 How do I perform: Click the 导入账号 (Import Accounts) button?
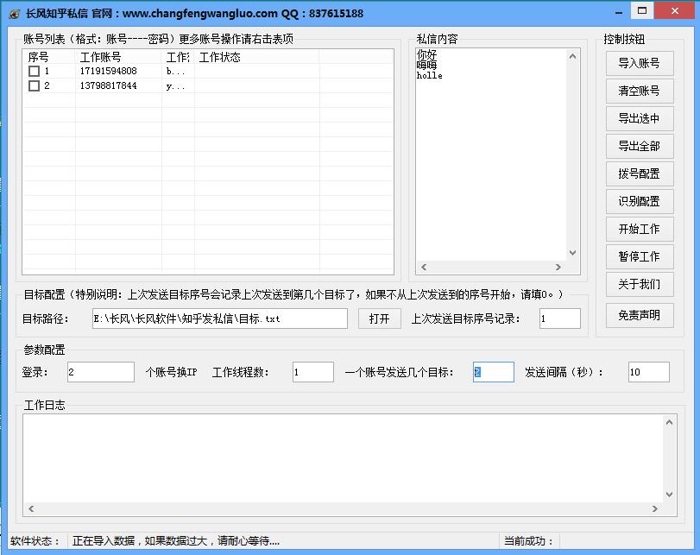639,63
